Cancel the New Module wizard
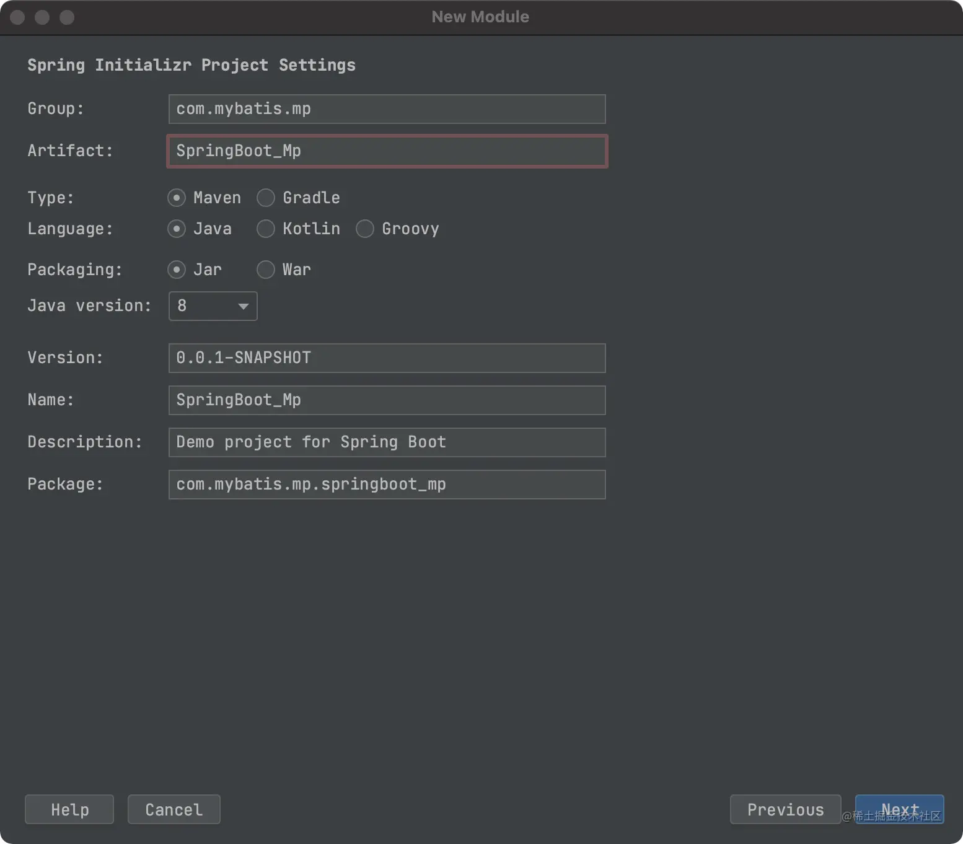This screenshot has height=844, width=963. coord(174,809)
